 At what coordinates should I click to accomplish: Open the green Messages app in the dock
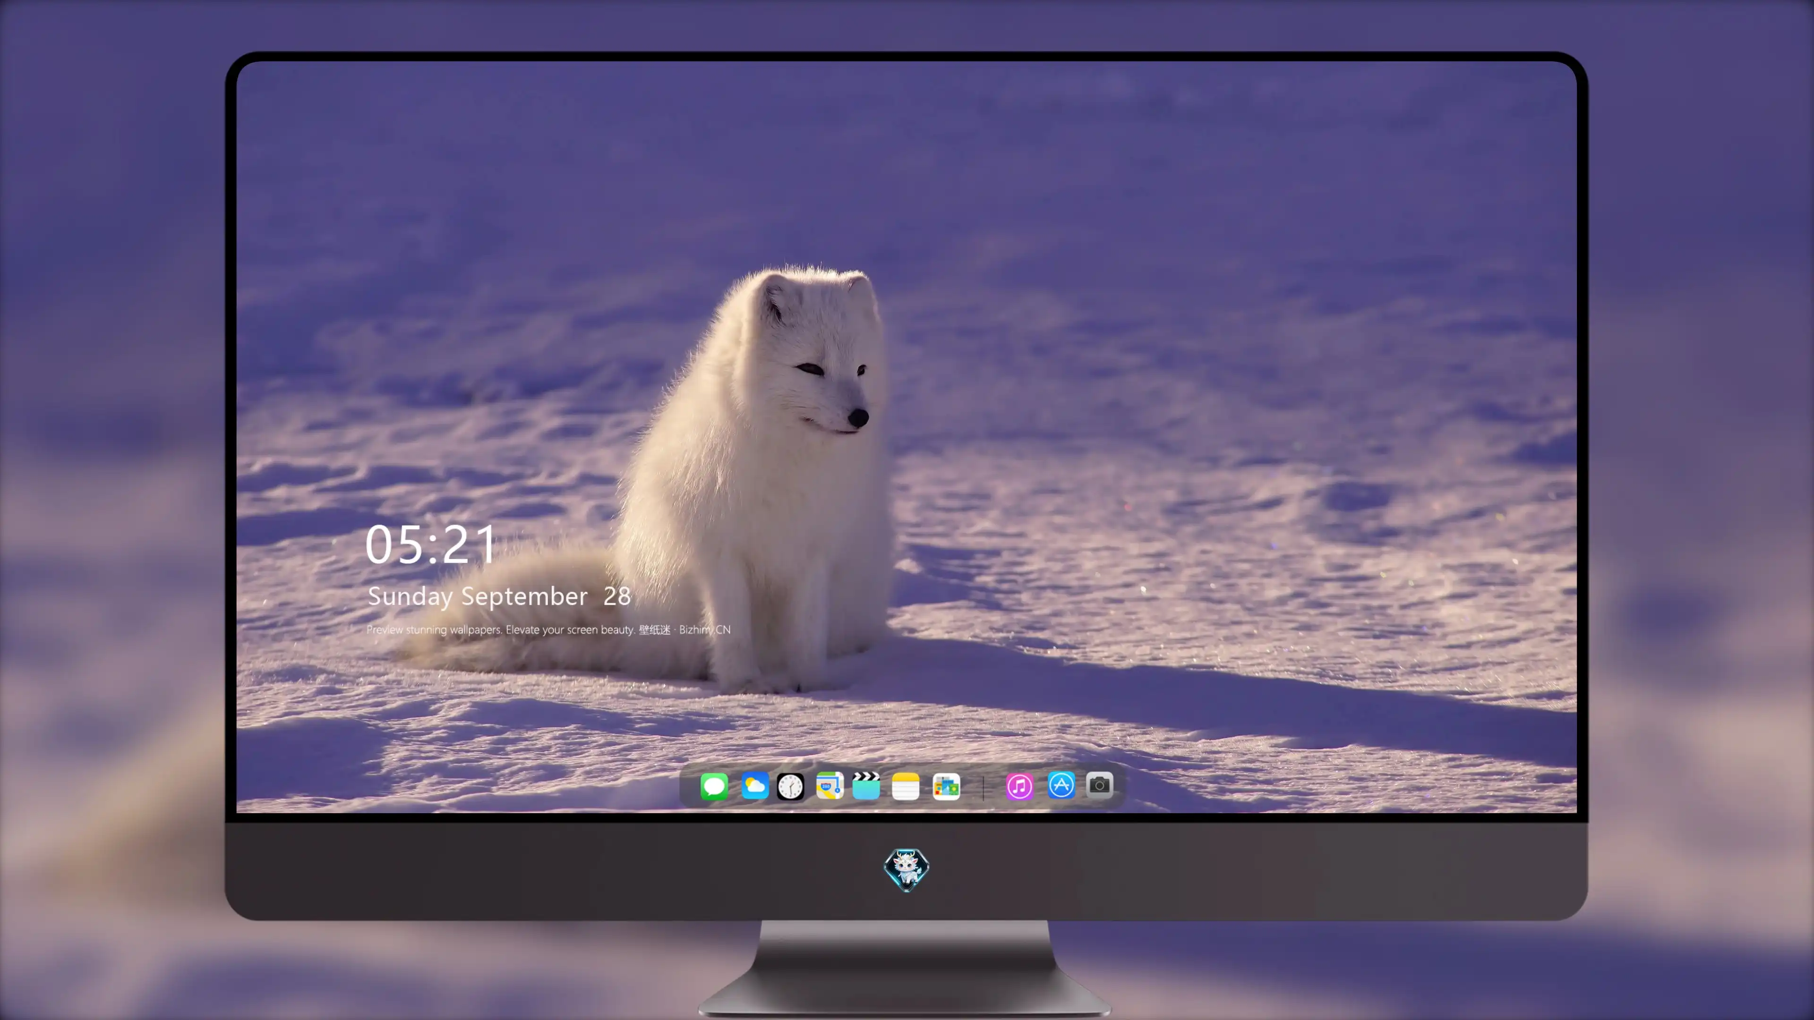coord(714,786)
